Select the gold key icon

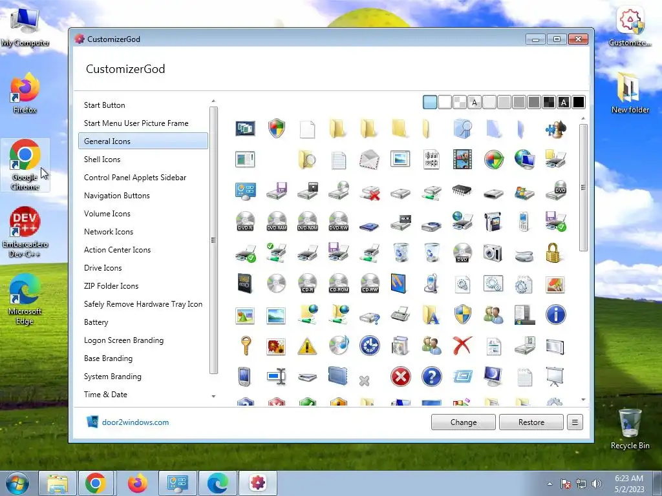click(x=245, y=346)
